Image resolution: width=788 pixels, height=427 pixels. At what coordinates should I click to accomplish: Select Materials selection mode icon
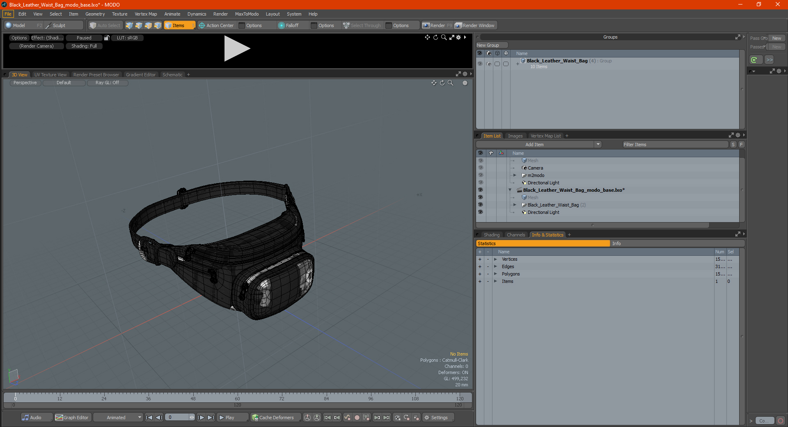158,25
